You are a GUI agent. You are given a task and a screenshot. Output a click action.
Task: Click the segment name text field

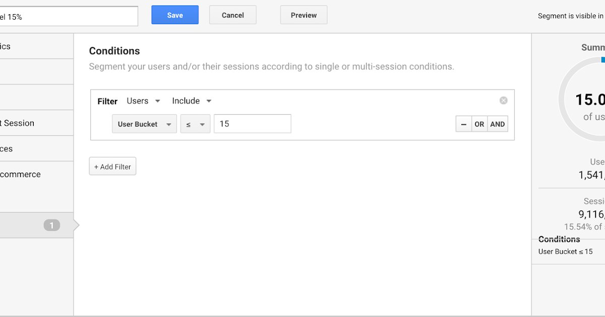pyautogui.click(x=69, y=17)
